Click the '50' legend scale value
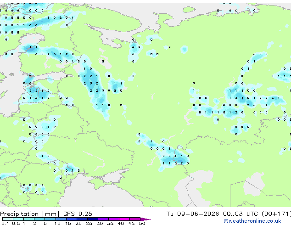The image size is (291, 225). [142, 223]
